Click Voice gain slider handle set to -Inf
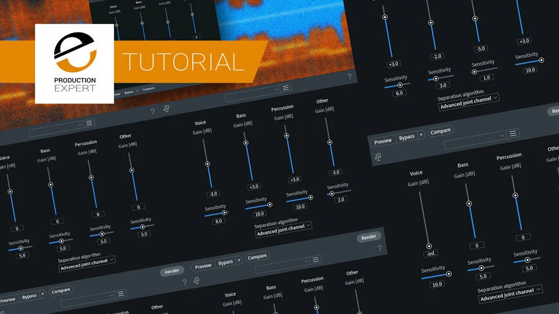Screen dimensions: 559x314 (429, 247)
